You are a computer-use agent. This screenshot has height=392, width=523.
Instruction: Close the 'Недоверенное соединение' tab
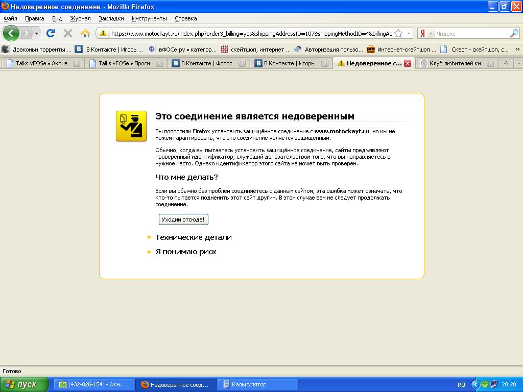pyautogui.click(x=408, y=64)
